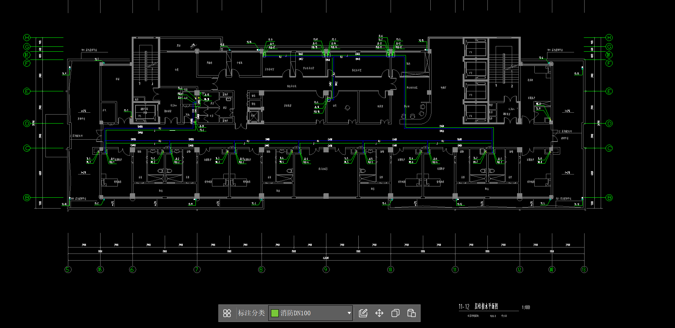Click axis bubble D left of the plan

click(27, 124)
